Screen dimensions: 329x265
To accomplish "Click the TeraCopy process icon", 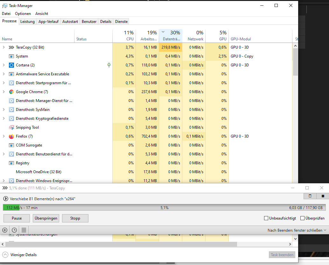I will (11, 47).
